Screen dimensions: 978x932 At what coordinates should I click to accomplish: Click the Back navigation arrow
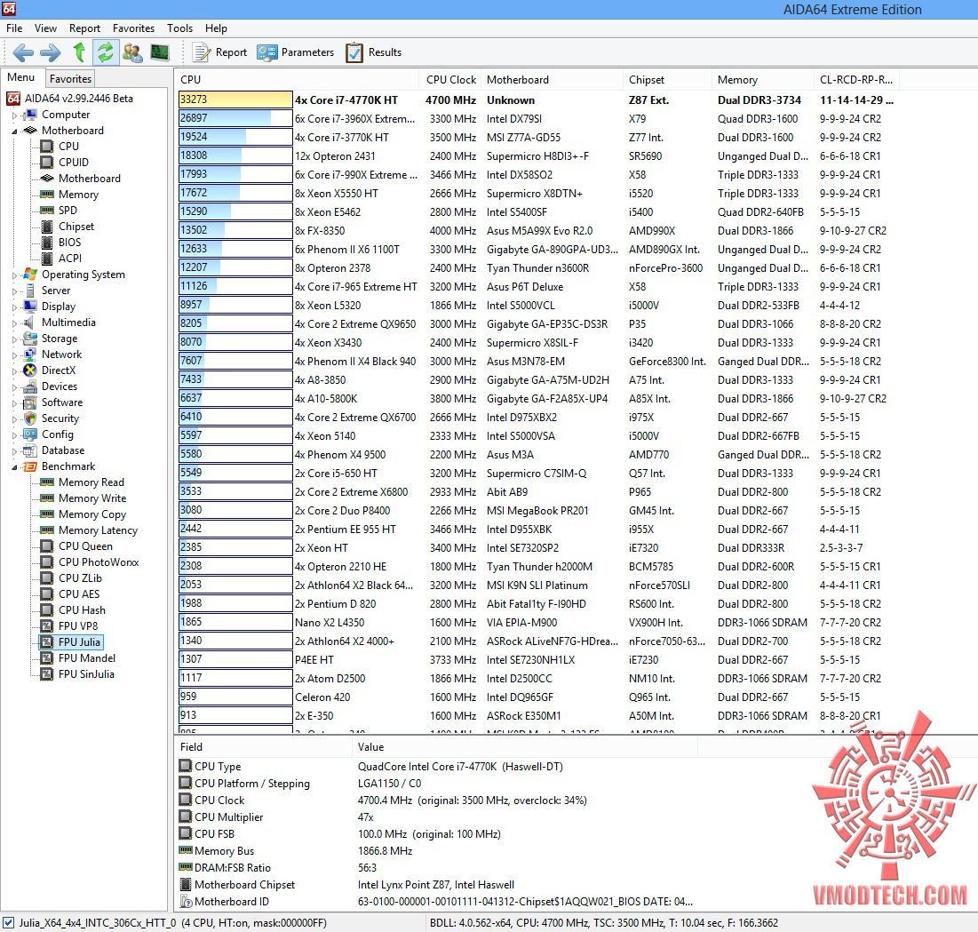coord(23,52)
